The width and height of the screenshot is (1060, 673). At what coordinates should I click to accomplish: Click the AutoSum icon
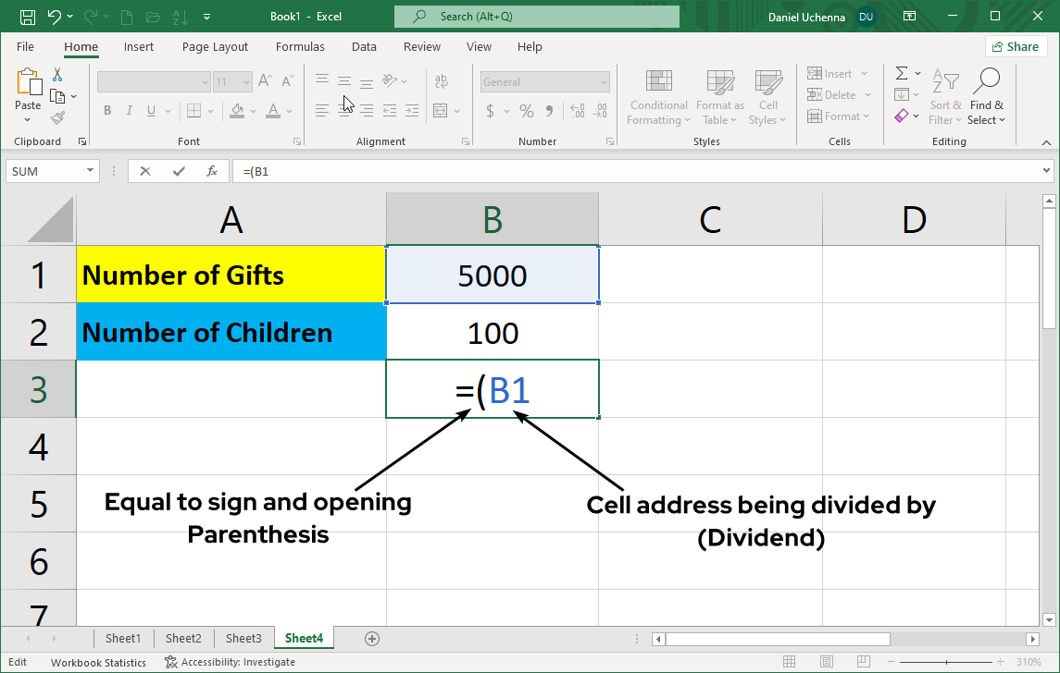tap(902, 73)
